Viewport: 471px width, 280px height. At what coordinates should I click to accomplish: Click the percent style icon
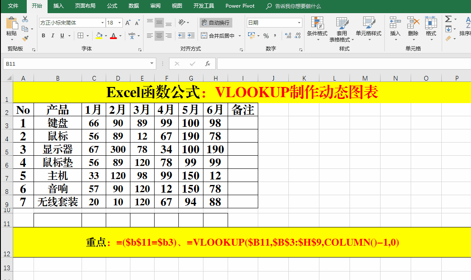266,36
